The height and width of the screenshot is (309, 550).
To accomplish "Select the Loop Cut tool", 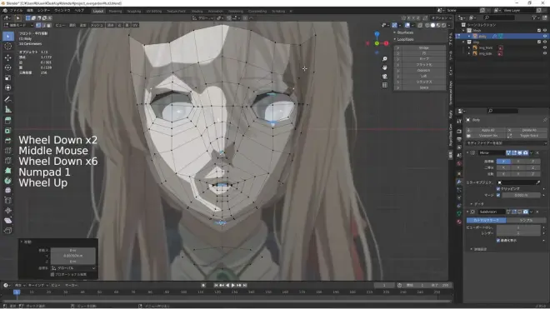I will [x=8, y=151].
